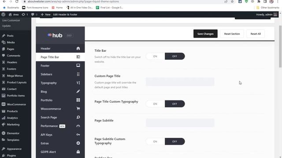The height and width of the screenshot is (158, 282).
Task: Open the side panel browser icon
Action: 265,1
